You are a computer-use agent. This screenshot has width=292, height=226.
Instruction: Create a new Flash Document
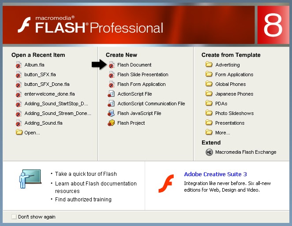coord(134,65)
